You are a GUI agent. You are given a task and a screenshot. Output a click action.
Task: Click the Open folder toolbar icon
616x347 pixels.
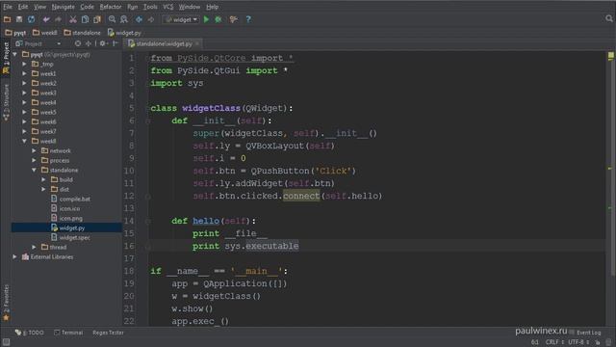(7, 19)
